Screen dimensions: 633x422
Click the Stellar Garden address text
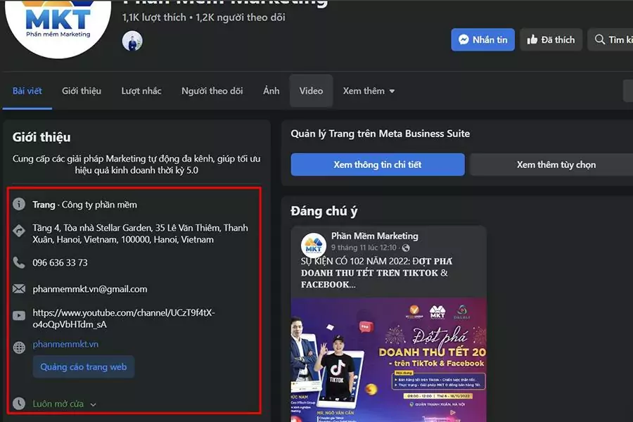[x=140, y=234]
